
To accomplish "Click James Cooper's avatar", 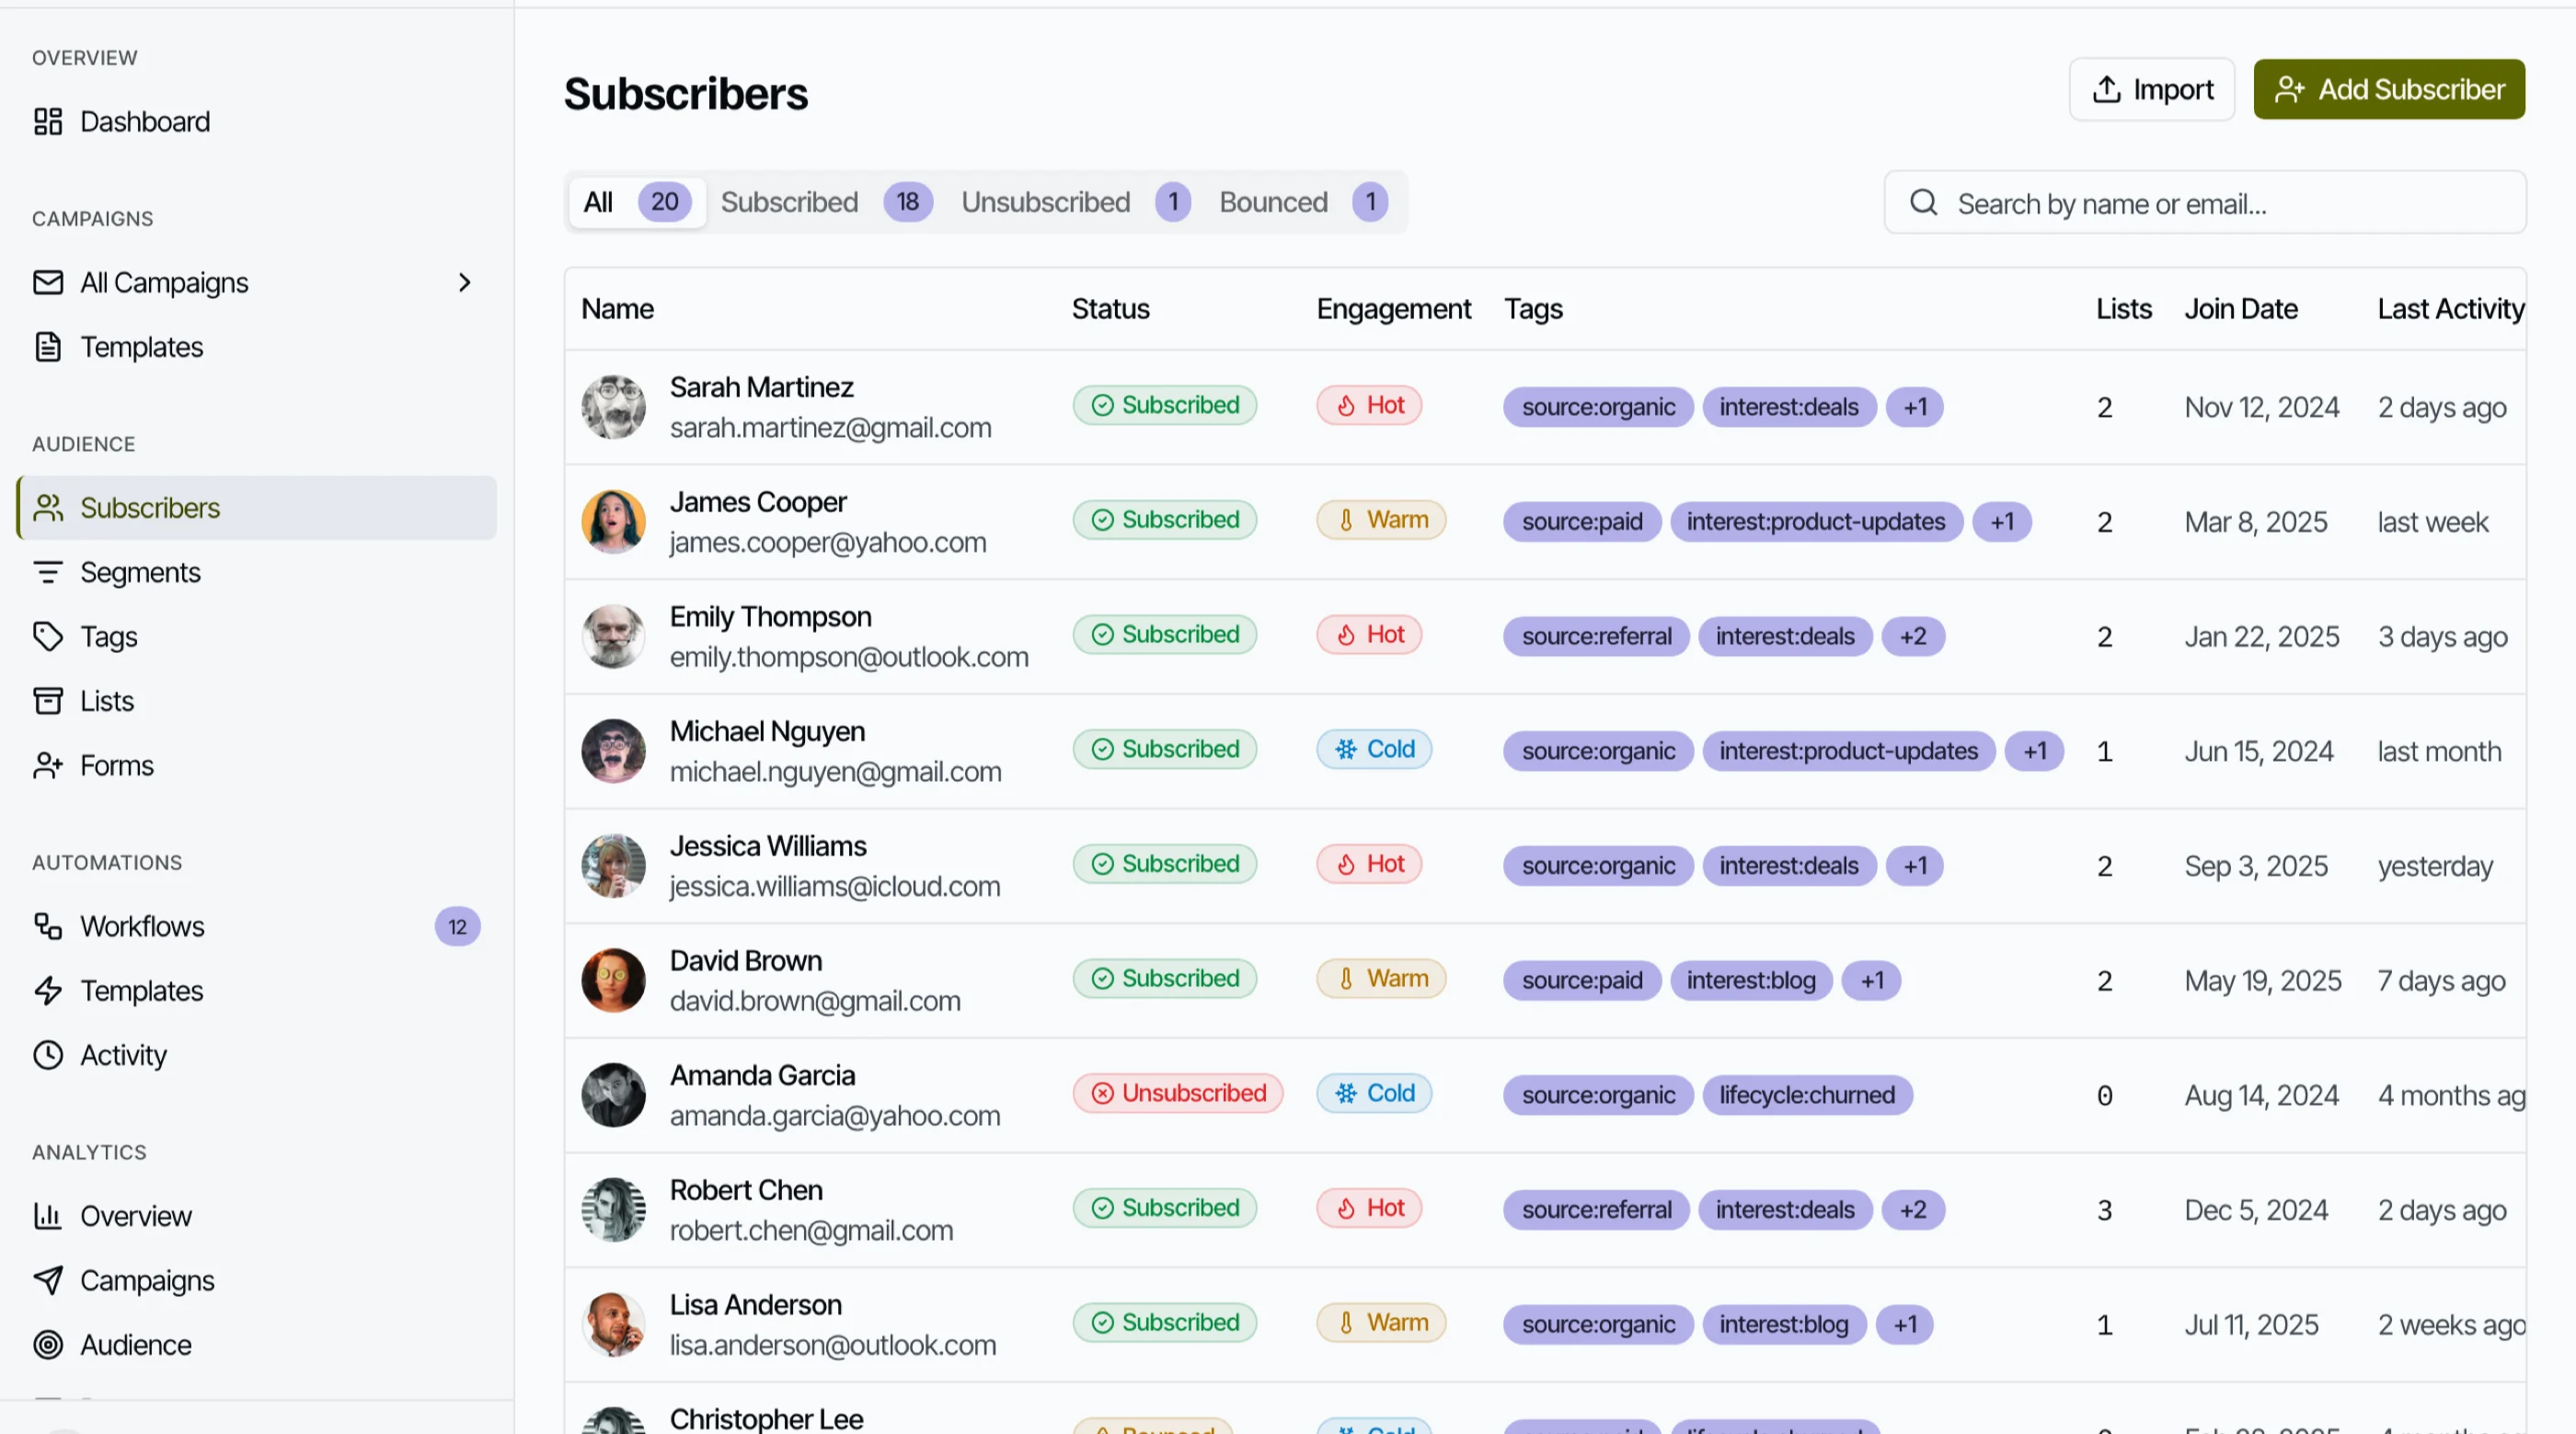I will pos(614,522).
